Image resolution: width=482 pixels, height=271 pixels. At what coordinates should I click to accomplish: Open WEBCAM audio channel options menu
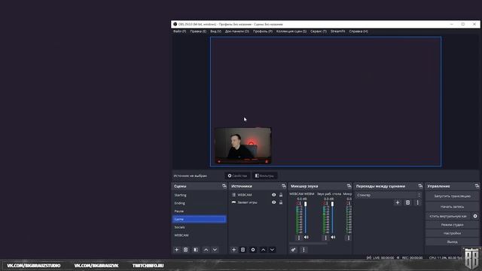point(299,238)
